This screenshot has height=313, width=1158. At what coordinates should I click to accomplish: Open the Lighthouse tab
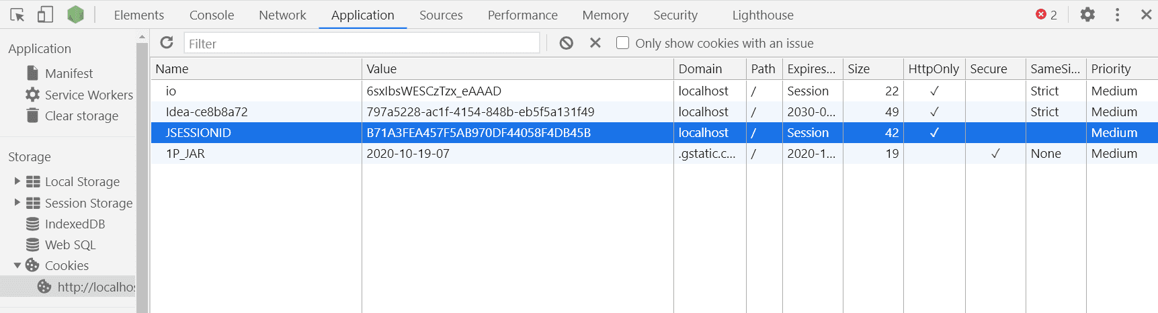click(x=762, y=15)
